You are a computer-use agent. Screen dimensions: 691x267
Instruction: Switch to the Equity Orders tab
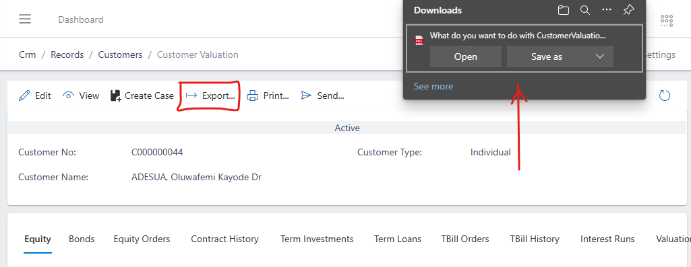[x=142, y=239]
